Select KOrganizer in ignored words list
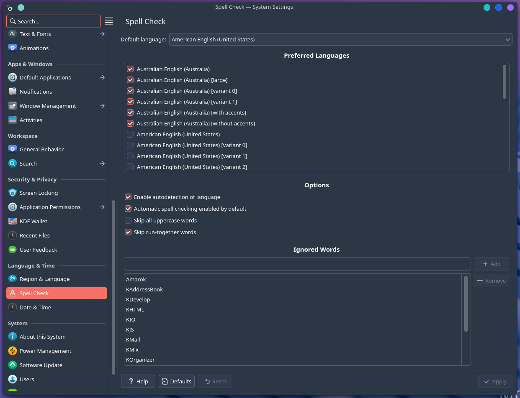This screenshot has width=520, height=398. (293, 360)
